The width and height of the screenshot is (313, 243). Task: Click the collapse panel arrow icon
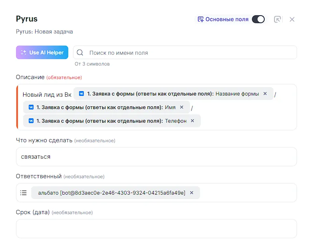(x=277, y=19)
